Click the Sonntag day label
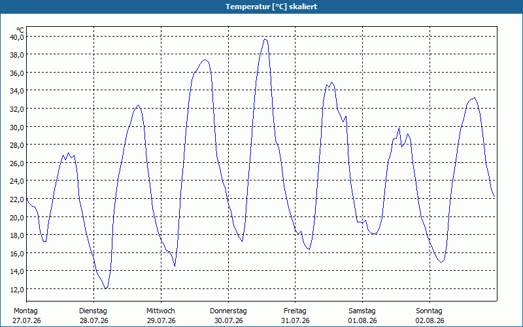 click(429, 311)
